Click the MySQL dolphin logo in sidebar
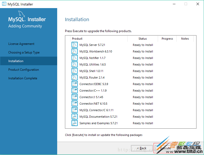 pos(22,14)
